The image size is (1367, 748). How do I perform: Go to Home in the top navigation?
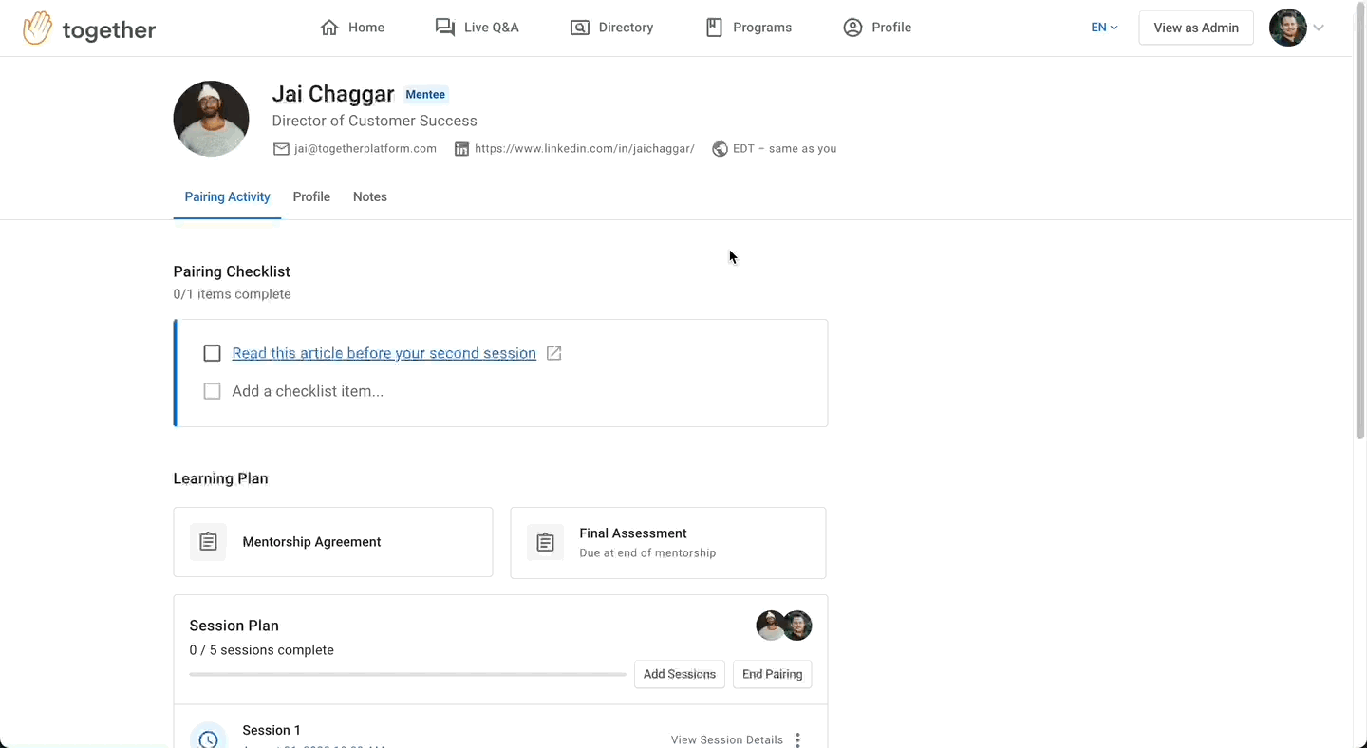(x=352, y=28)
